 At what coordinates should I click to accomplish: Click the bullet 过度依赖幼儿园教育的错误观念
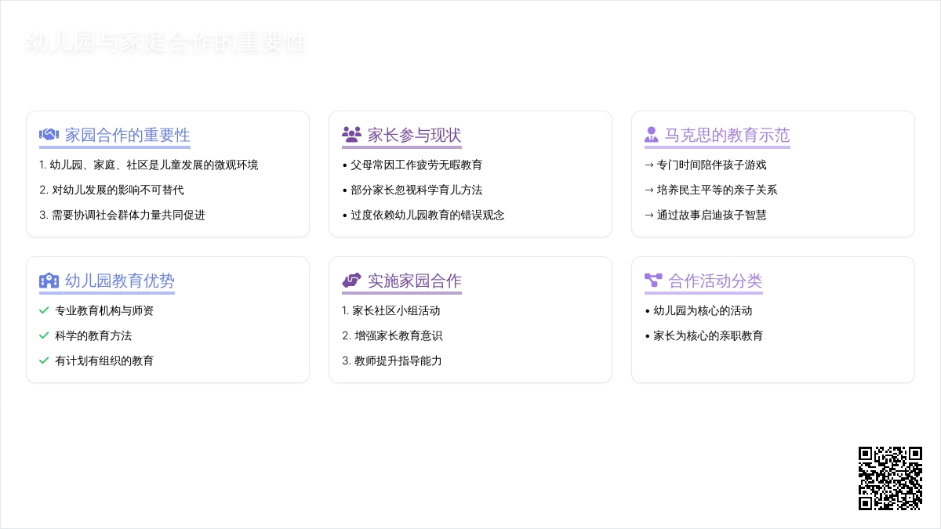(423, 215)
